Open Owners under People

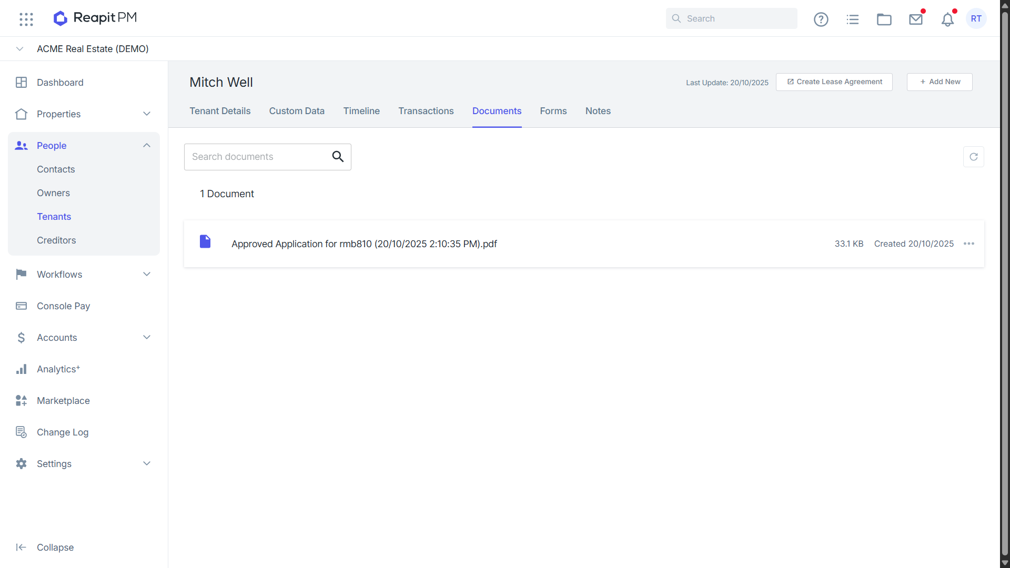pos(53,193)
